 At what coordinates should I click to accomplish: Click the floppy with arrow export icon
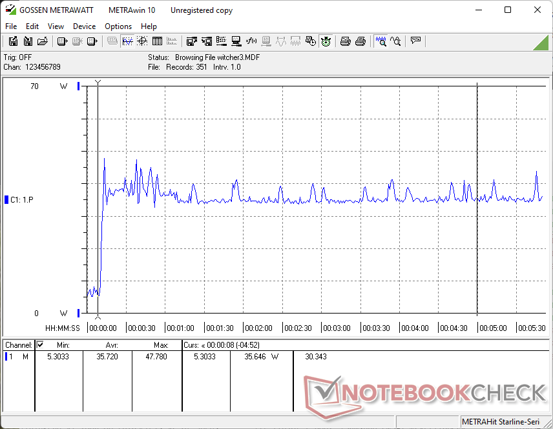coord(191,41)
